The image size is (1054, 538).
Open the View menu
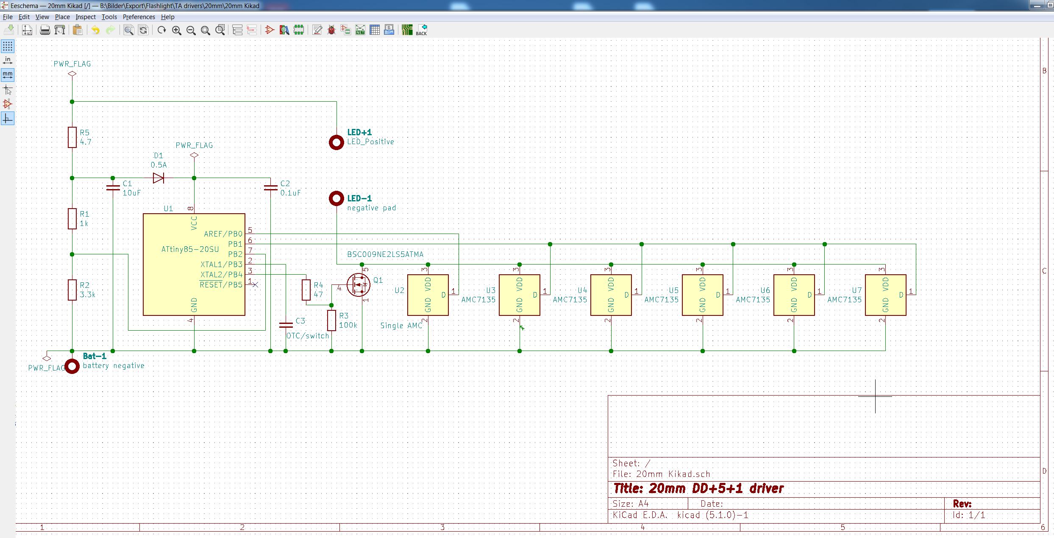click(x=42, y=17)
